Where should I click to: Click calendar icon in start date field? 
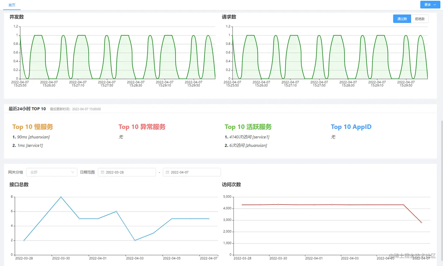click(103, 172)
